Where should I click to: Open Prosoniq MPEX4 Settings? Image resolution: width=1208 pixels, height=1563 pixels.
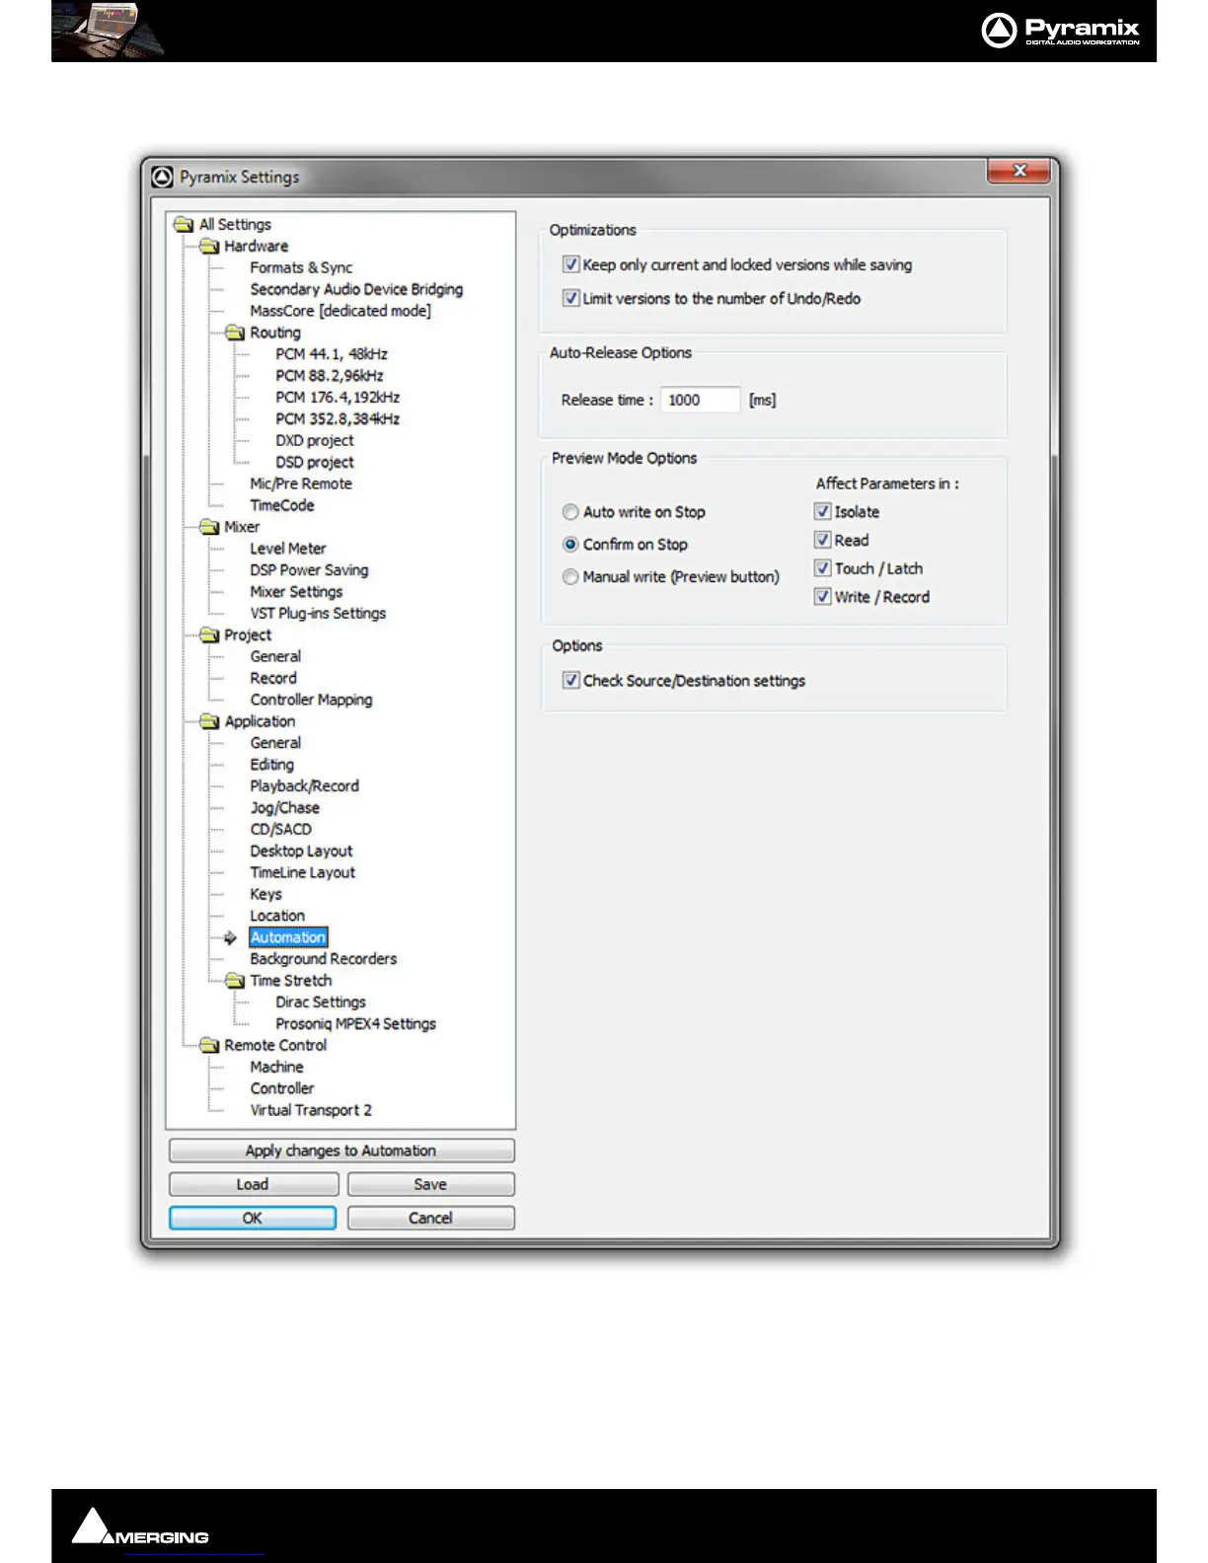(x=355, y=1024)
